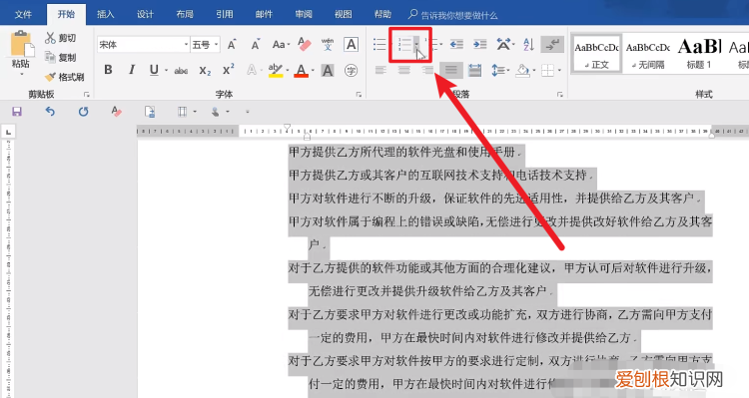The height and width of the screenshot is (398, 749).
Task: Open the phonetic guide (wén) tool
Action: tap(328, 44)
